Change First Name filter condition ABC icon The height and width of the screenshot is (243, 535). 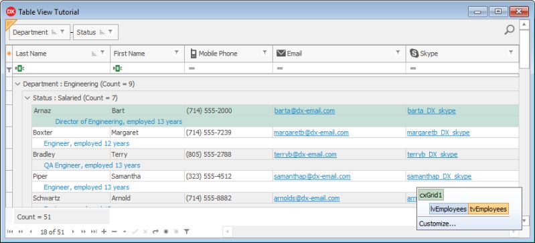[x=118, y=68]
